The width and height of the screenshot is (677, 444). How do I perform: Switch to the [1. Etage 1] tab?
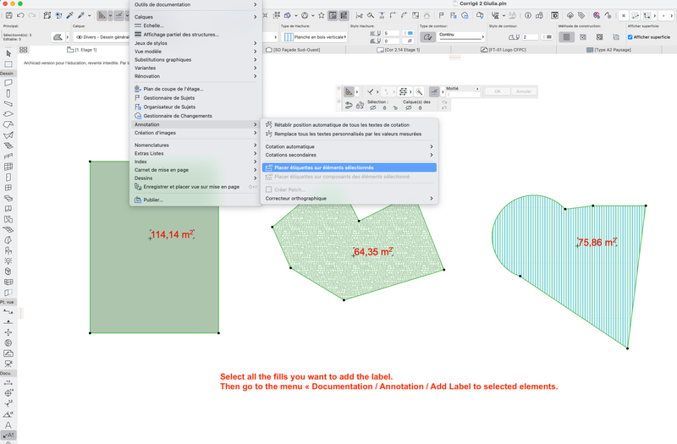(x=82, y=50)
